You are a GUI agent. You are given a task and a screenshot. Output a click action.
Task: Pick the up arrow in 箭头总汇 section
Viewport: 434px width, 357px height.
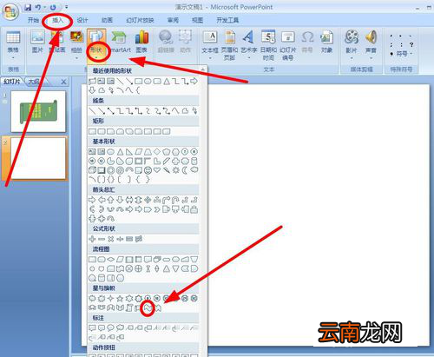(110, 200)
